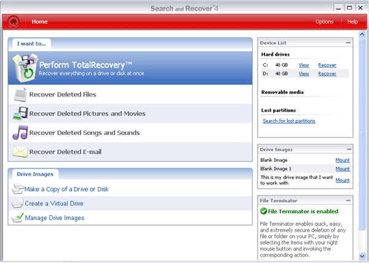Image resolution: width=369 pixels, height=263 pixels.
Task: Click the red Home icon button
Action: [x=14, y=21]
